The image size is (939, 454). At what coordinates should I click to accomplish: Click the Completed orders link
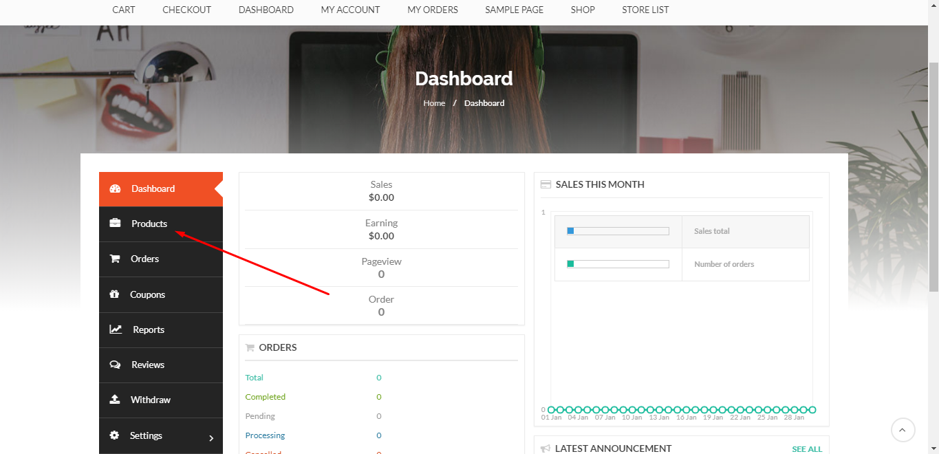pyautogui.click(x=266, y=397)
